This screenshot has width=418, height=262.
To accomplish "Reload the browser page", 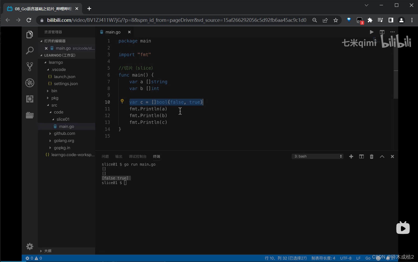I will click(29, 20).
